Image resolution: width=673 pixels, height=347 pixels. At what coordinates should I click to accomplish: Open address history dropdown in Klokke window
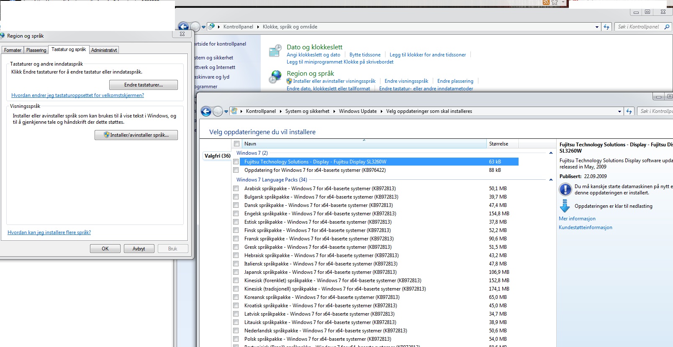pyautogui.click(x=597, y=27)
